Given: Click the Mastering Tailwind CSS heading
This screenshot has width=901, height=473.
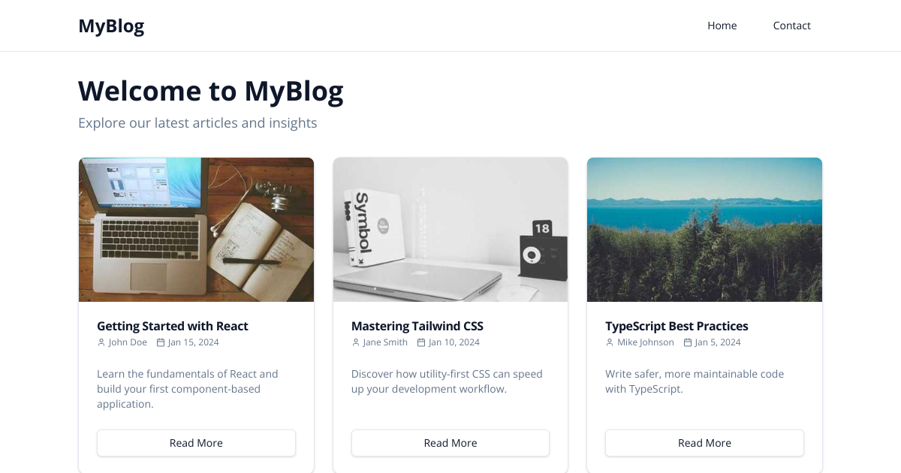Looking at the screenshot, I should pyautogui.click(x=417, y=326).
